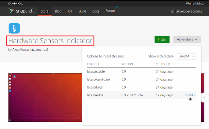Click version 0.9-2-g4213cb2 text
This screenshot has width=209, height=129.
coord(132,95)
